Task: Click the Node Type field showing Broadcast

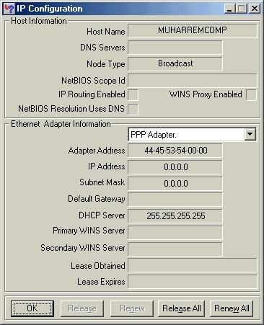Action: point(175,64)
